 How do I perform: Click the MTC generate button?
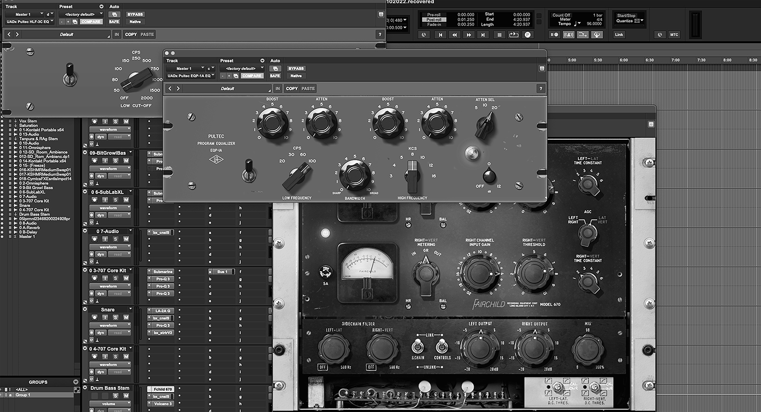674,35
